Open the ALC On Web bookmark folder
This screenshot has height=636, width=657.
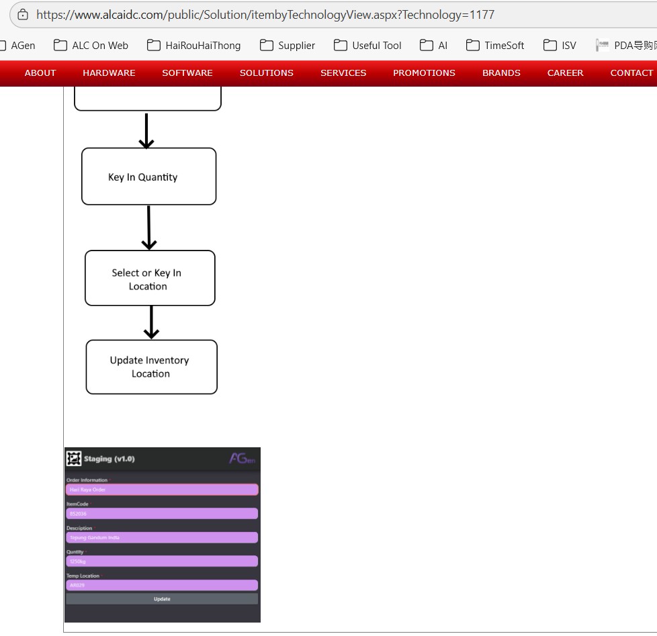(91, 46)
